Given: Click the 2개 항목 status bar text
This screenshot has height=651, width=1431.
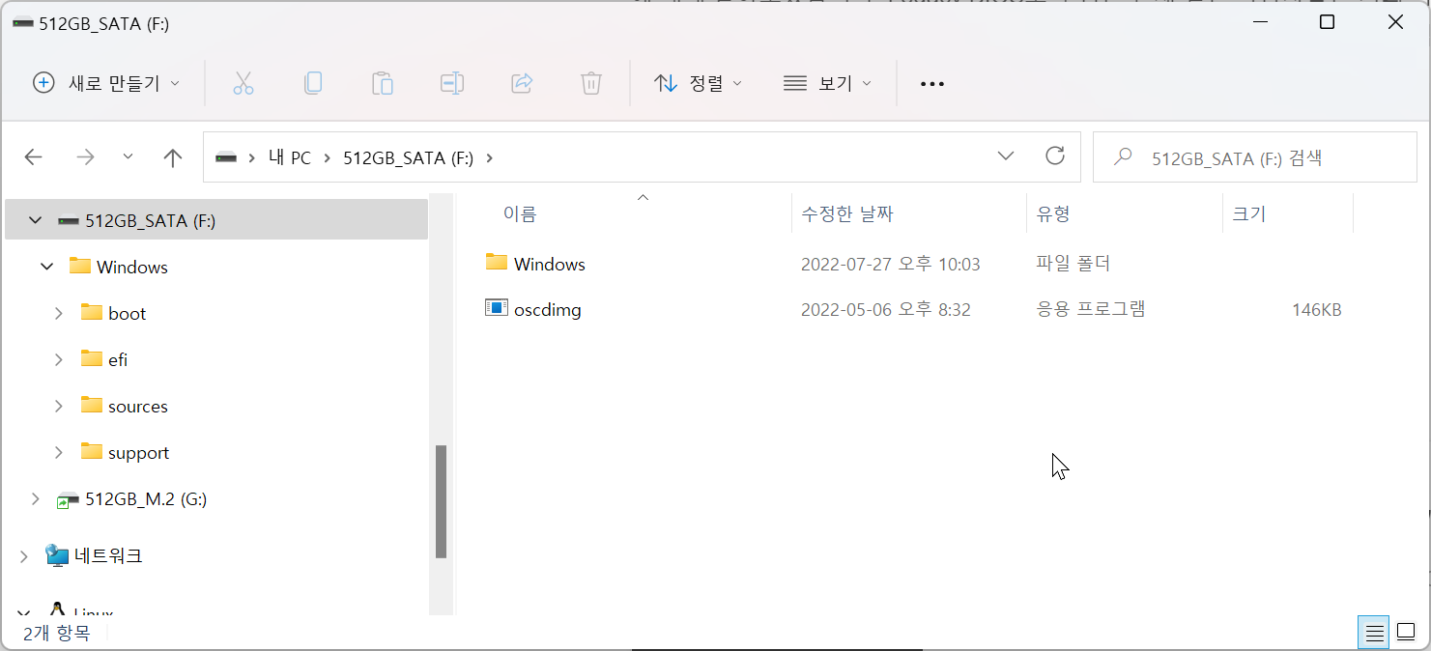Looking at the screenshot, I should pyautogui.click(x=57, y=634).
